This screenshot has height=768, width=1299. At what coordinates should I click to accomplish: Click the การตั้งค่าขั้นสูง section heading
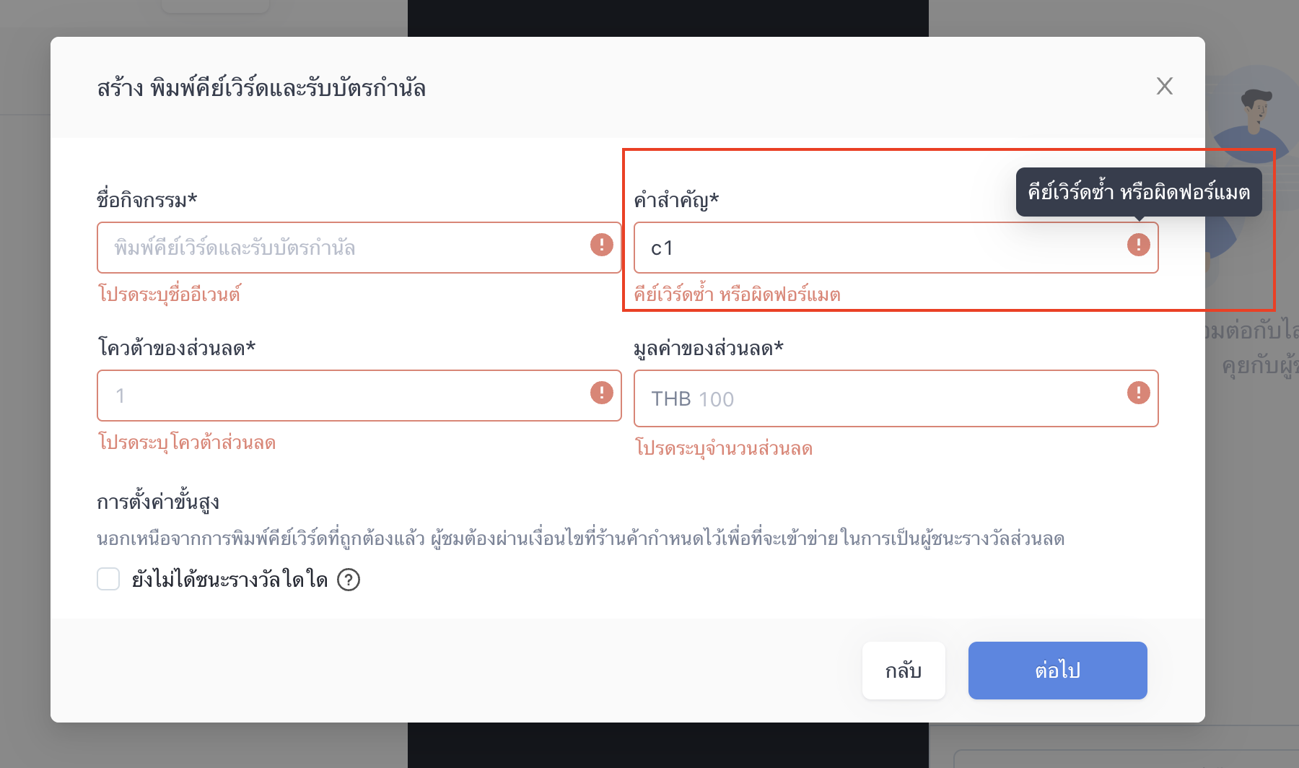(158, 502)
